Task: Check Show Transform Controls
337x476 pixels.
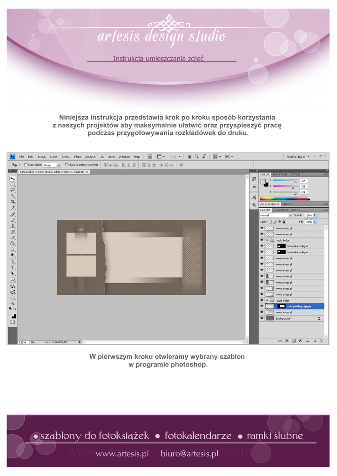Action: click(67, 165)
